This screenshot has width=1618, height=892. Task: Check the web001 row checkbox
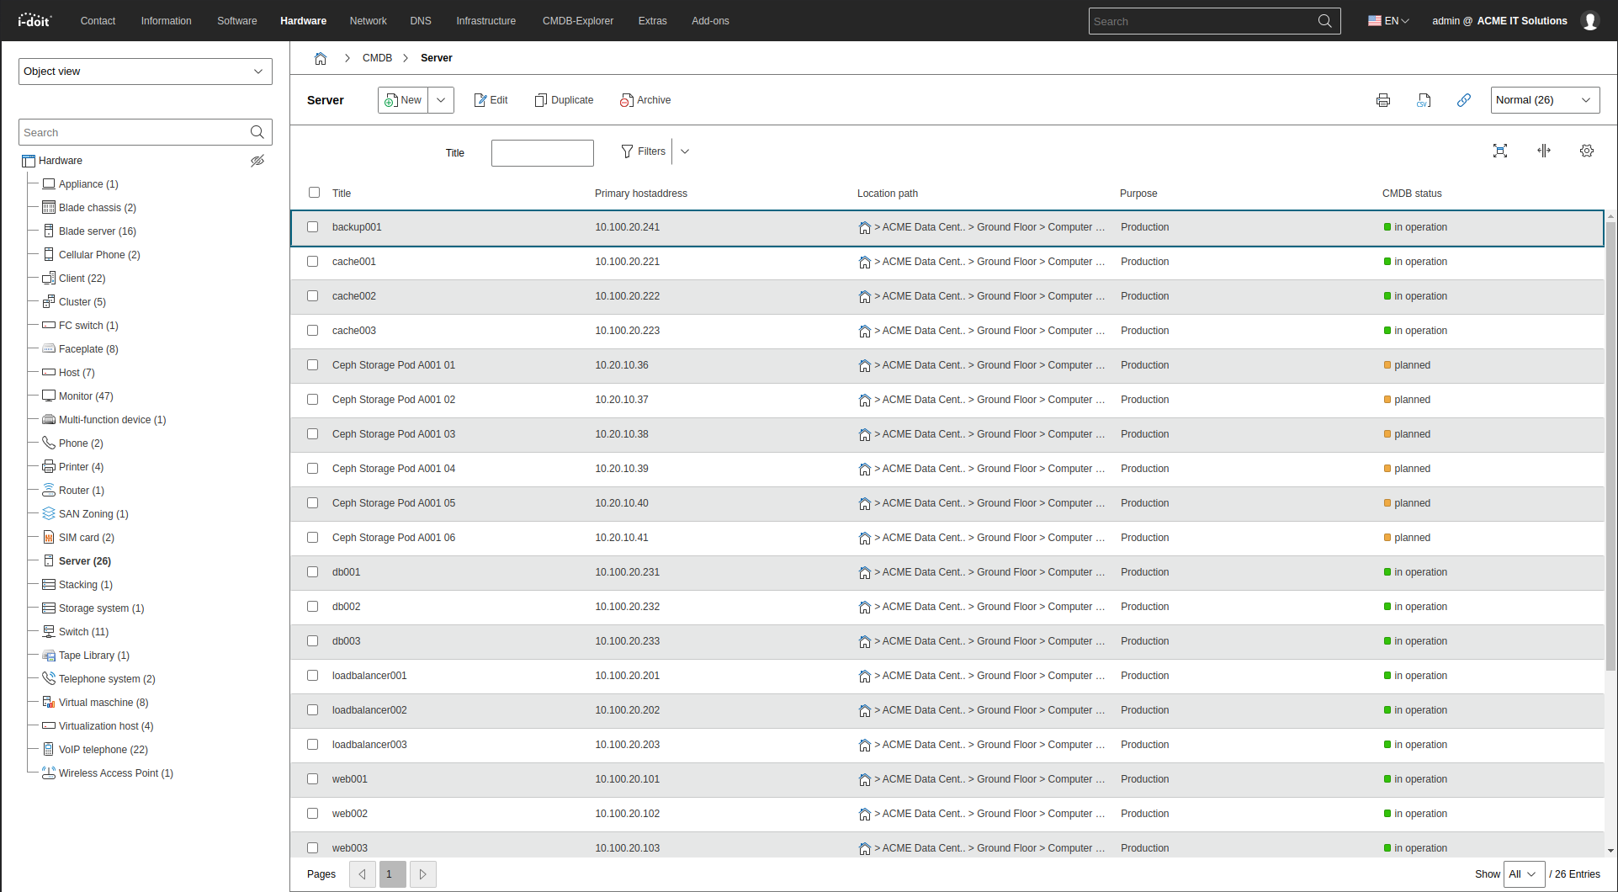[x=313, y=779]
